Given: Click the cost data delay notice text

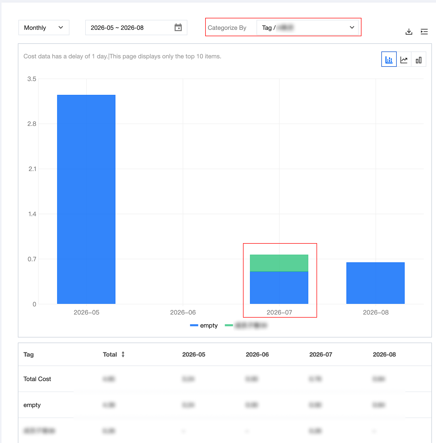Looking at the screenshot, I should [122, 56].
